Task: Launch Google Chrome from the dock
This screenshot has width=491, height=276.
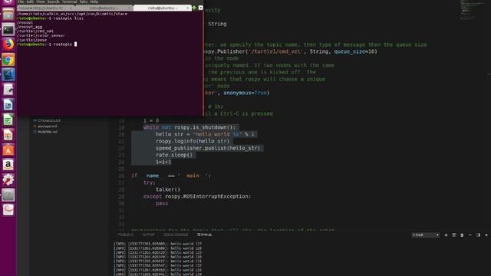Action: point(8,60)
